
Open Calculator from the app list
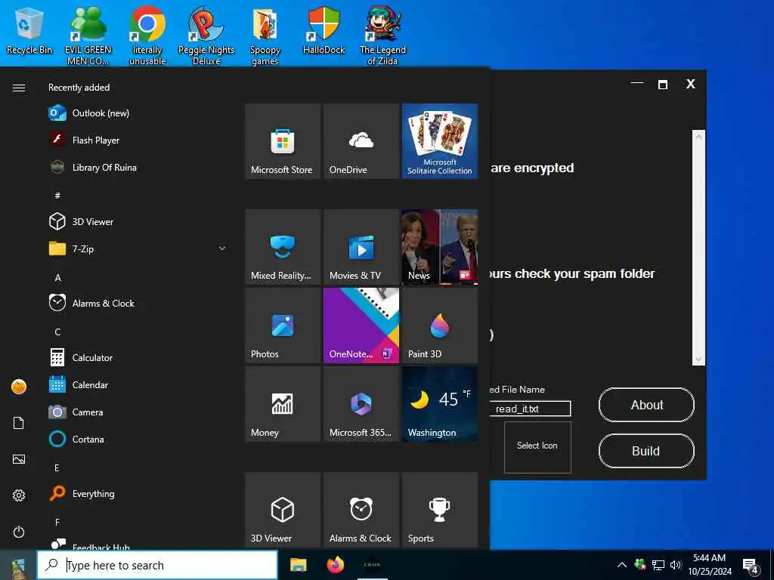[x=138, y=357]
